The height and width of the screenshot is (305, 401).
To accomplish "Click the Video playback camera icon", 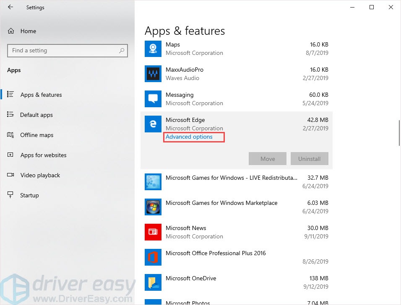I will 10,175.
